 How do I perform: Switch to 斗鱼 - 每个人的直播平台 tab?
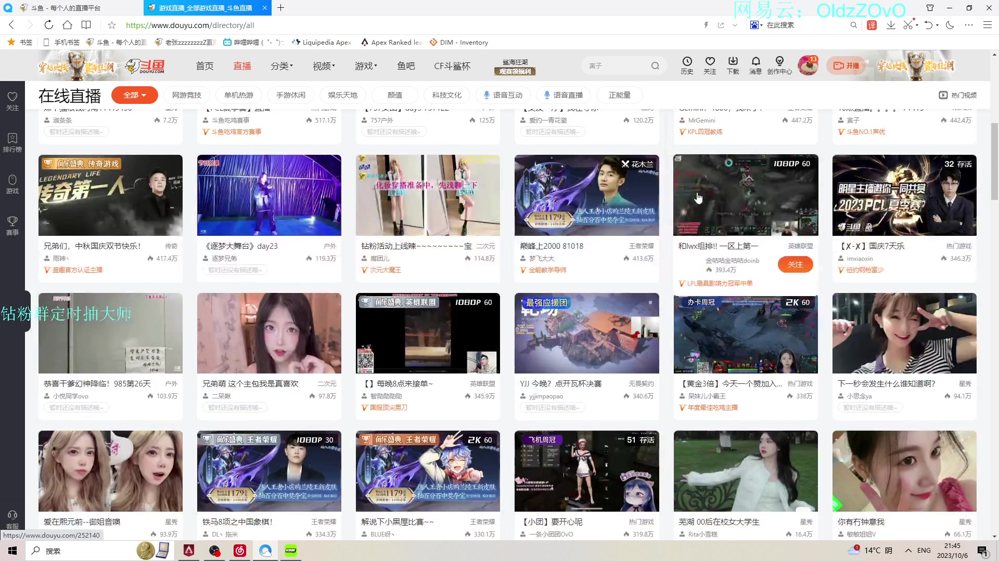[x=66, y=8]
